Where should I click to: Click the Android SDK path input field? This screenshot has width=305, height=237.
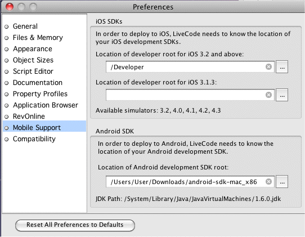point(190,181)
